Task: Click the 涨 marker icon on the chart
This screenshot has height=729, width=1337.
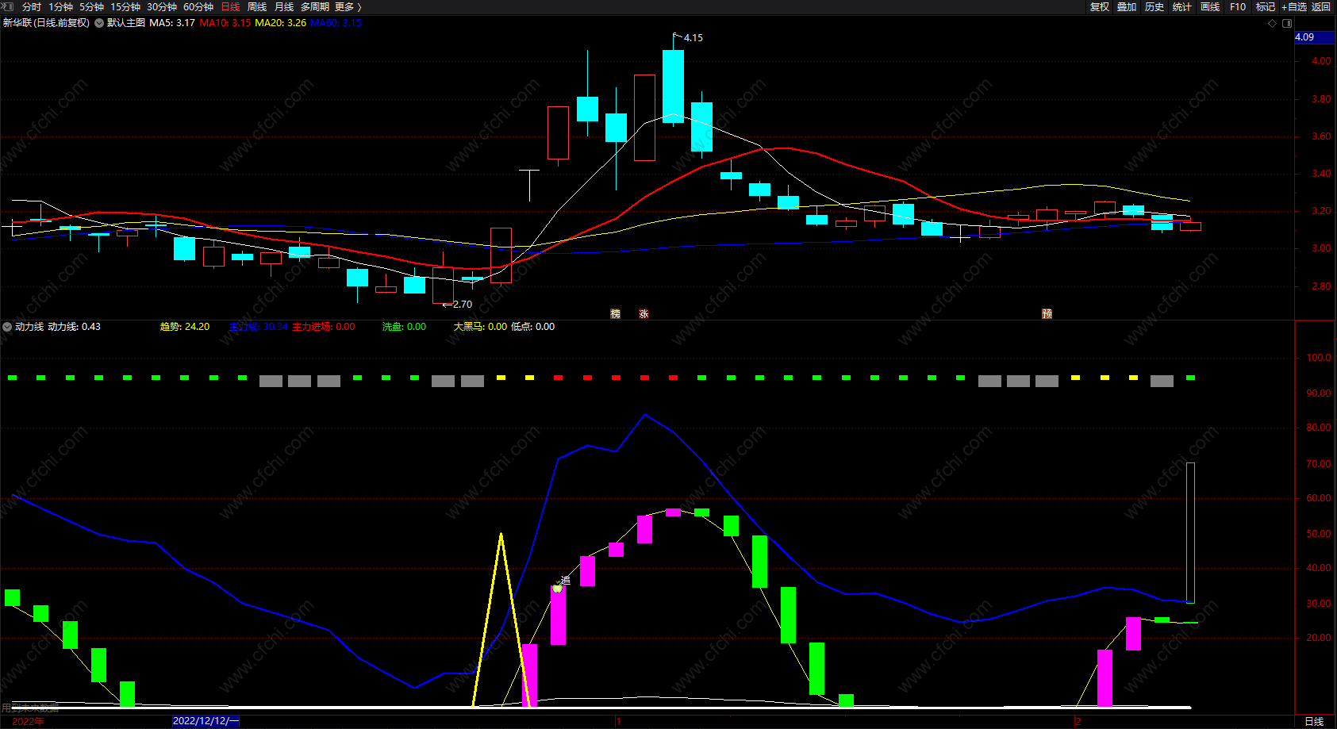Action: click(x=644, y=314)
